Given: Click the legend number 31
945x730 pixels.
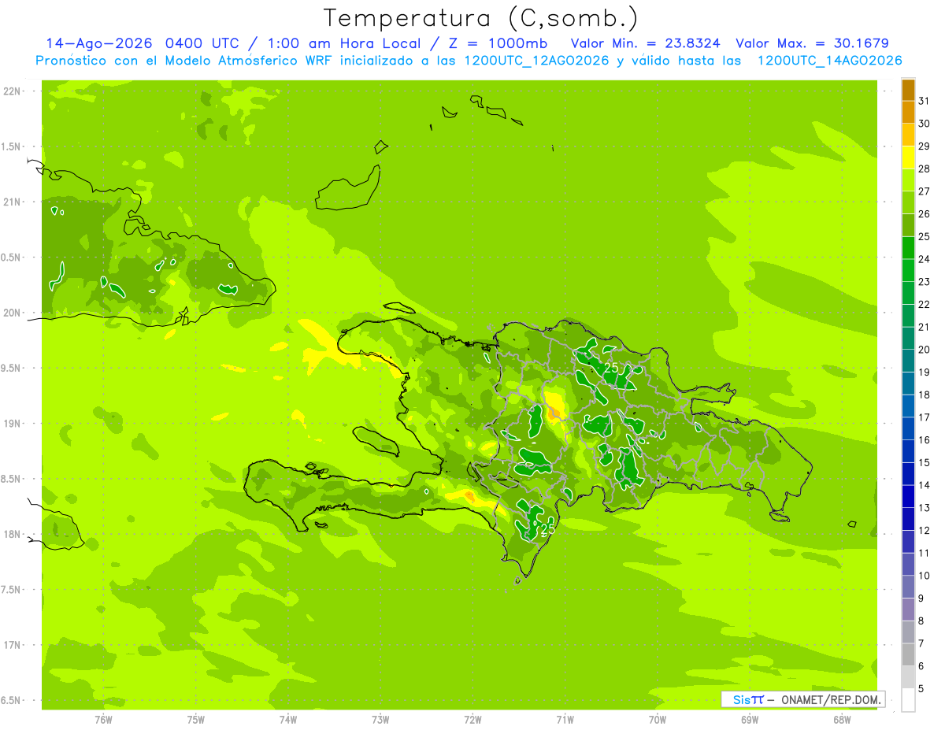Looking at the screenshot, I should (x=925, y=101).
